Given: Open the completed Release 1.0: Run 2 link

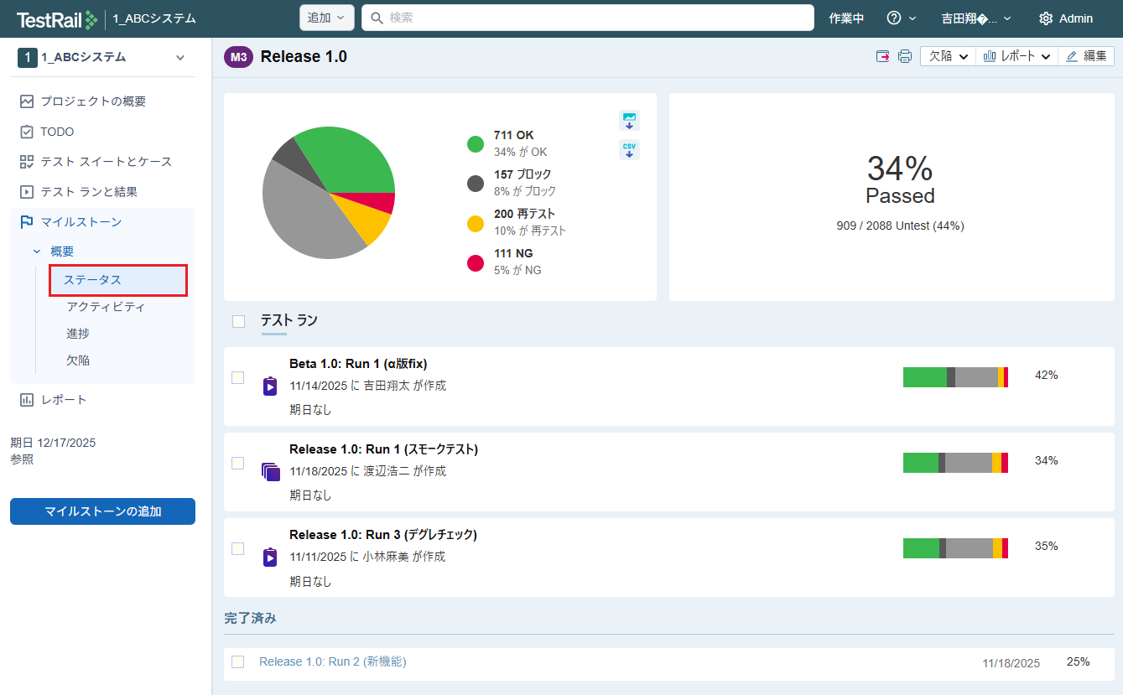Looking at the screenshot, I should pos(332,661).
